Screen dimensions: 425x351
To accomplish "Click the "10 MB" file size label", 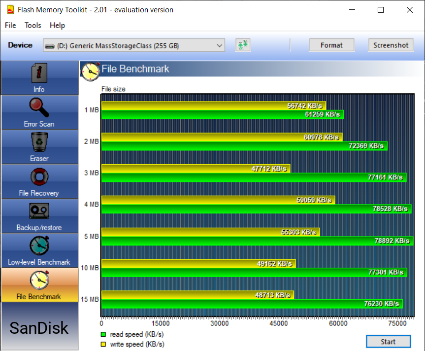I will point(90,268).
